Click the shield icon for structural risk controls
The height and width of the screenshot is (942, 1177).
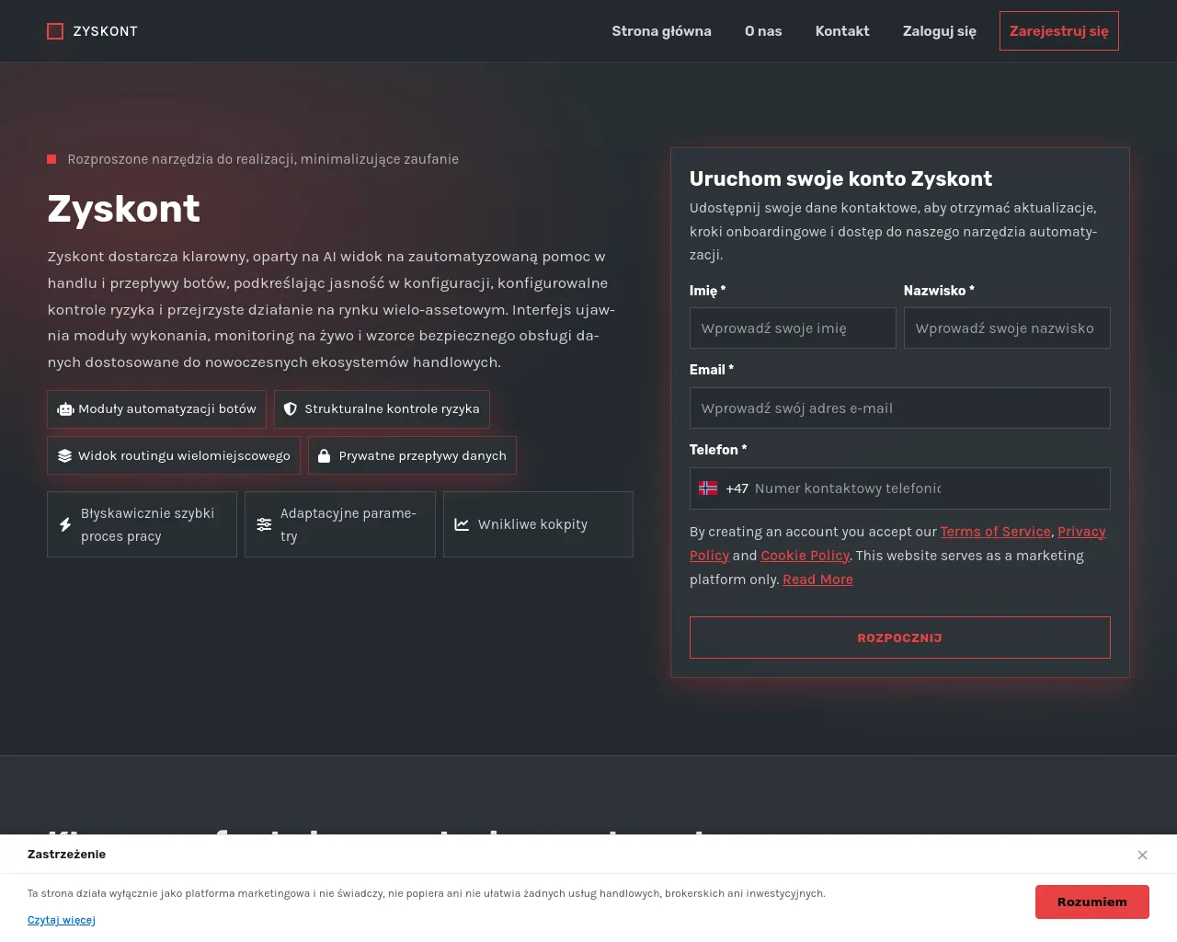click(x=290, y=409)
